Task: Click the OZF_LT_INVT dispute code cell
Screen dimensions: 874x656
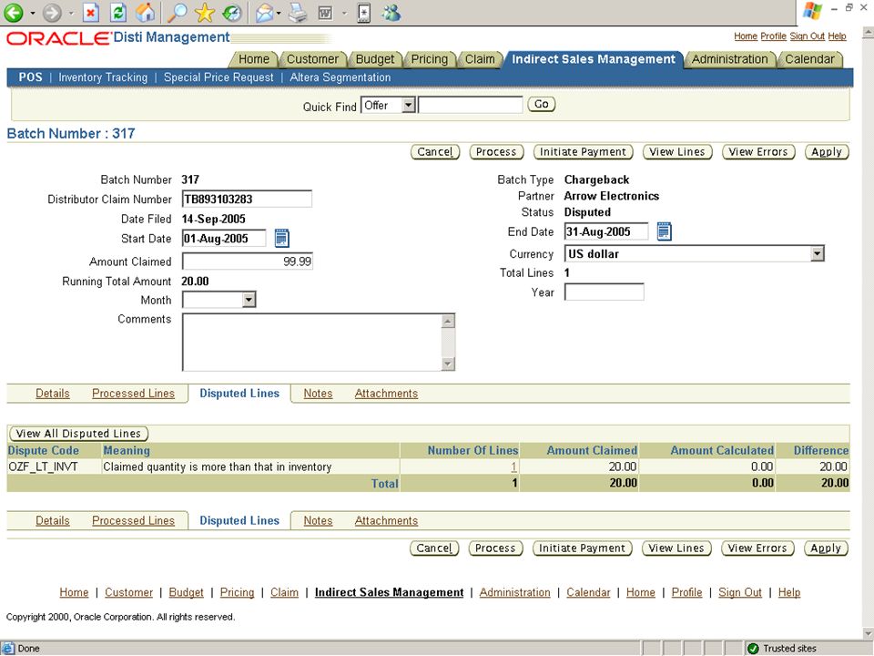Action: (x=43, y=466)
